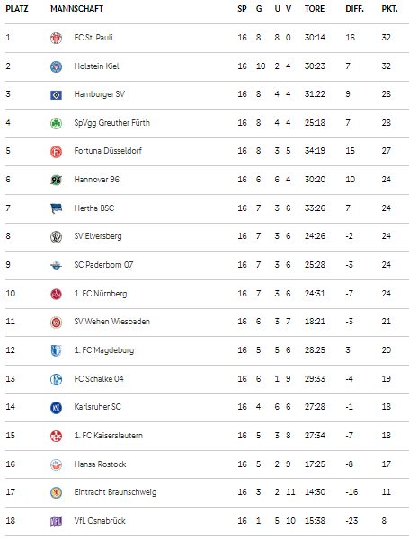Click the Hertha BSC flag logo
This screenshot has height=539, width=409.
tap(56, 208)
